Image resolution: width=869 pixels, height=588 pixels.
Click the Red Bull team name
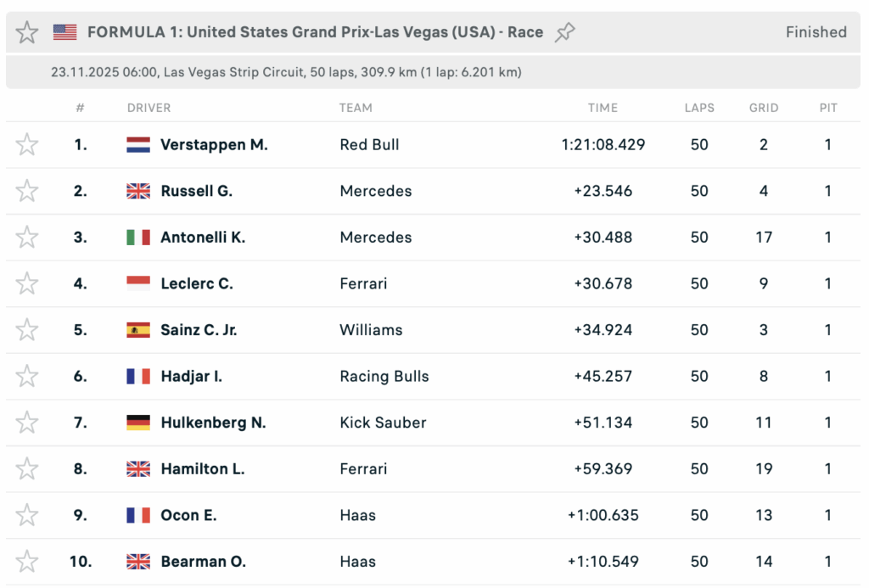(x=369, y=145)
